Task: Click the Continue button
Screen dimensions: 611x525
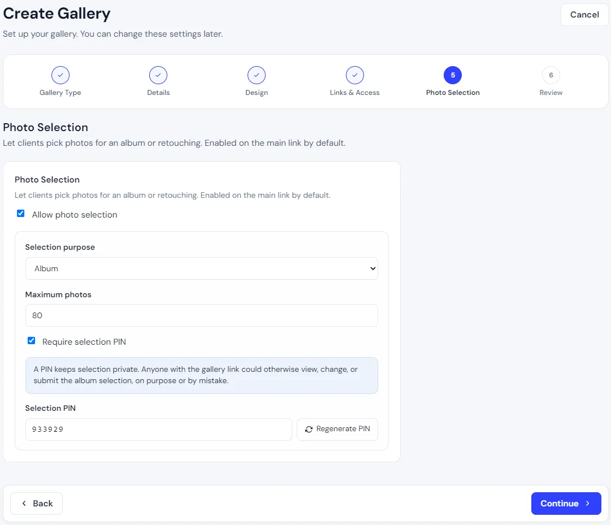Action: (566, 503)
